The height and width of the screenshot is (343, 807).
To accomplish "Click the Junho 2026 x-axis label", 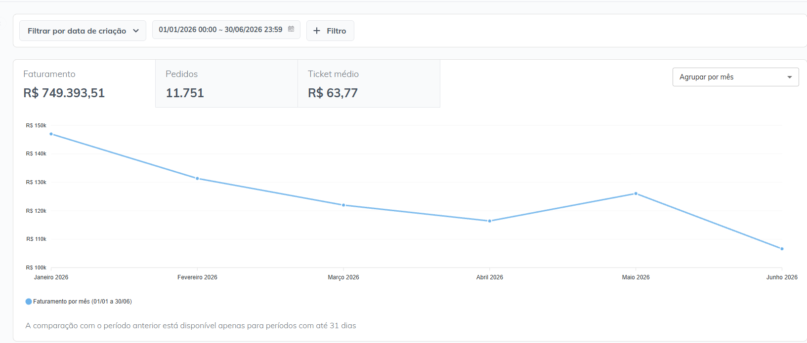I will coord(782,277).
